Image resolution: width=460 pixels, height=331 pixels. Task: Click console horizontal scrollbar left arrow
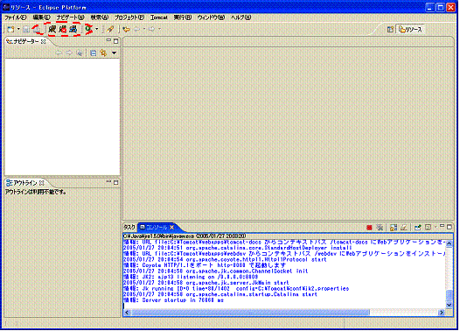(127, 313)
